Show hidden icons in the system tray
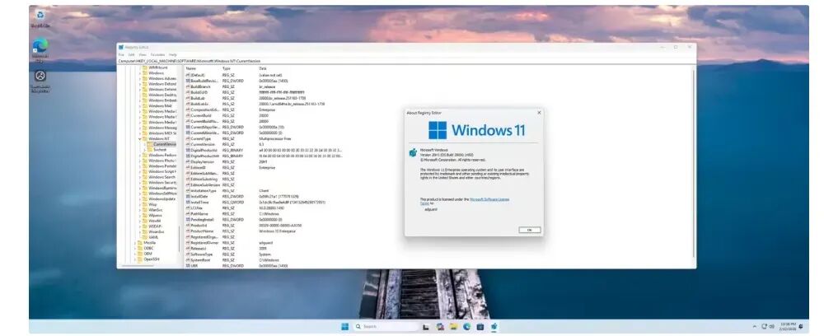Image resolution: width=824 pixels, height=336 pixels. coord(755,327)
